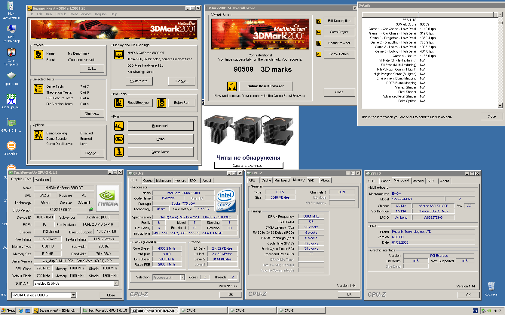The height and width of the screenshot is (315, 505).
Task: Click the Show Details magnifier icon
Action: [x=319, y=54]
